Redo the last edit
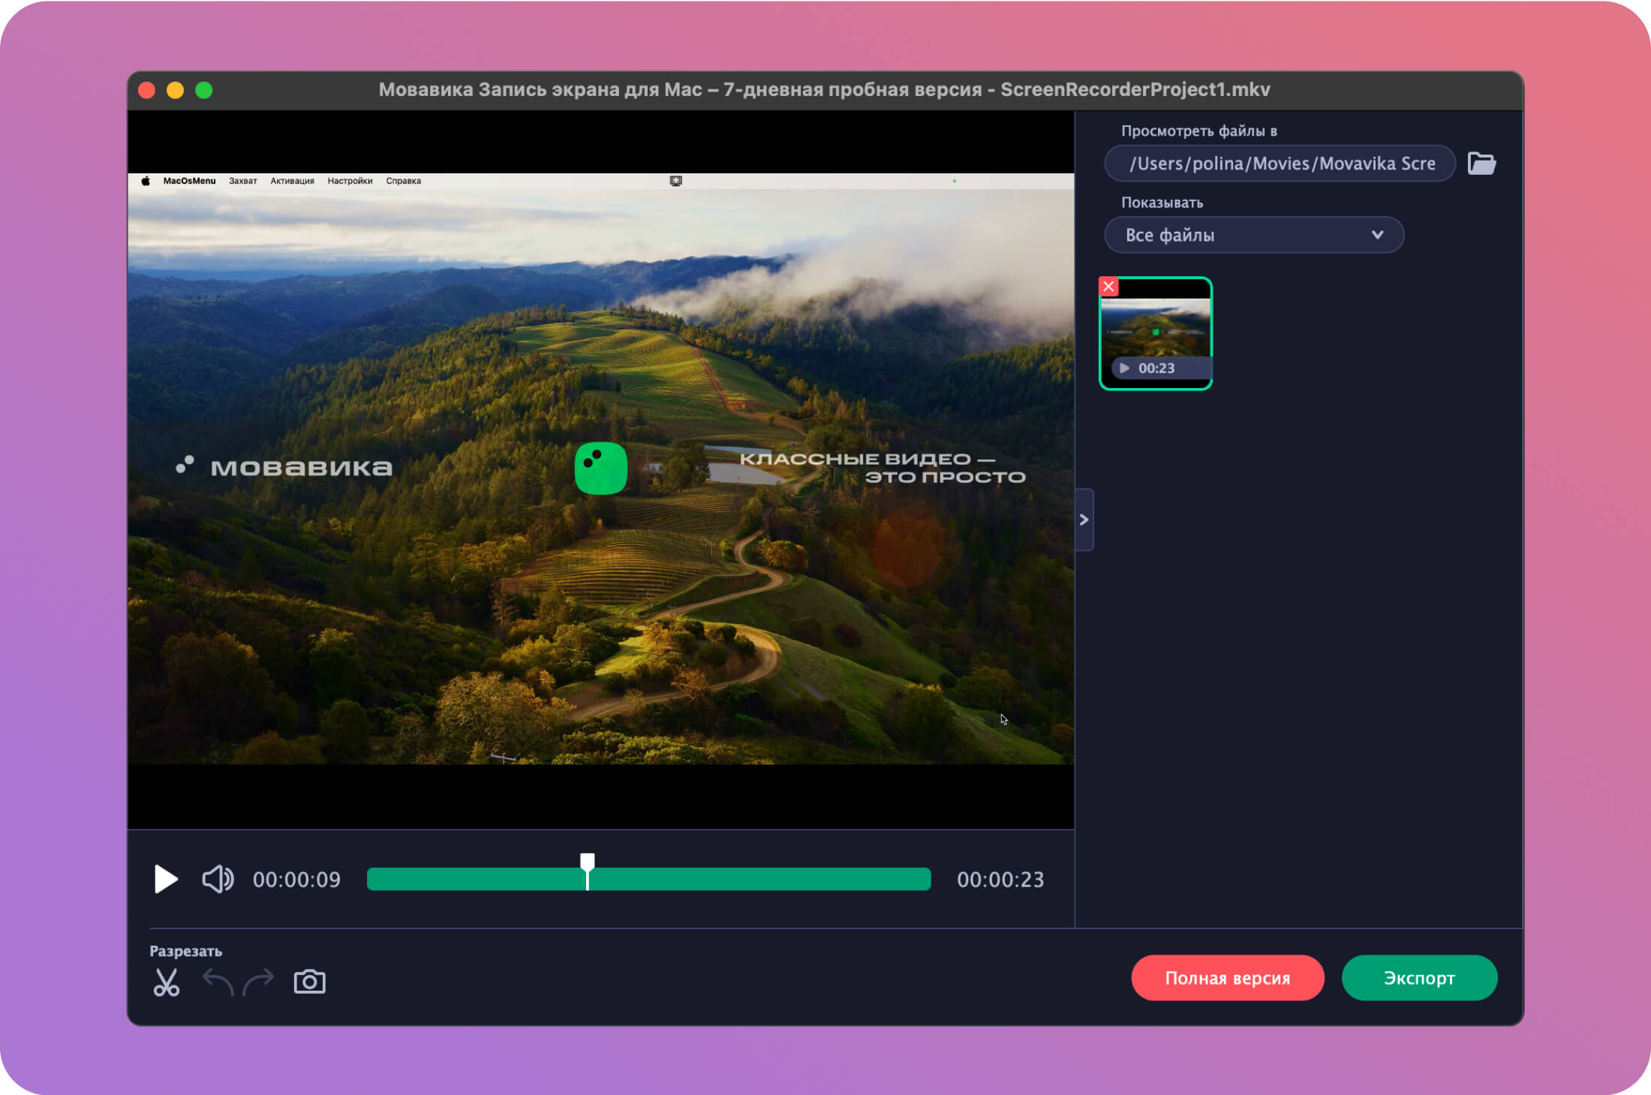This screenshot has width=1651, height=1095. (258, 982)
